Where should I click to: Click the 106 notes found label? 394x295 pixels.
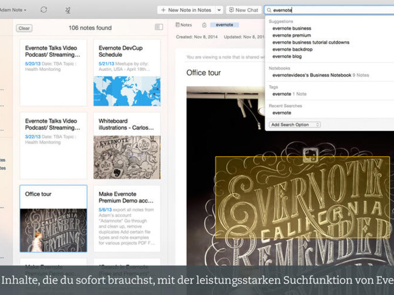pyautogui.click(x=90, y=28)
